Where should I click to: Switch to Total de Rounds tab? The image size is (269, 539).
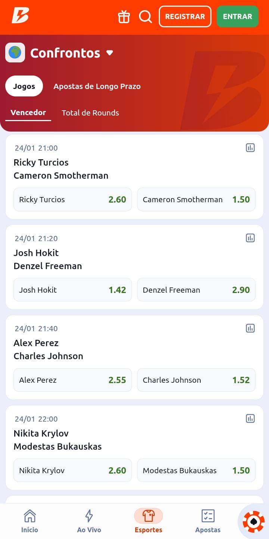pyautogui.click(x=90, y=113)
